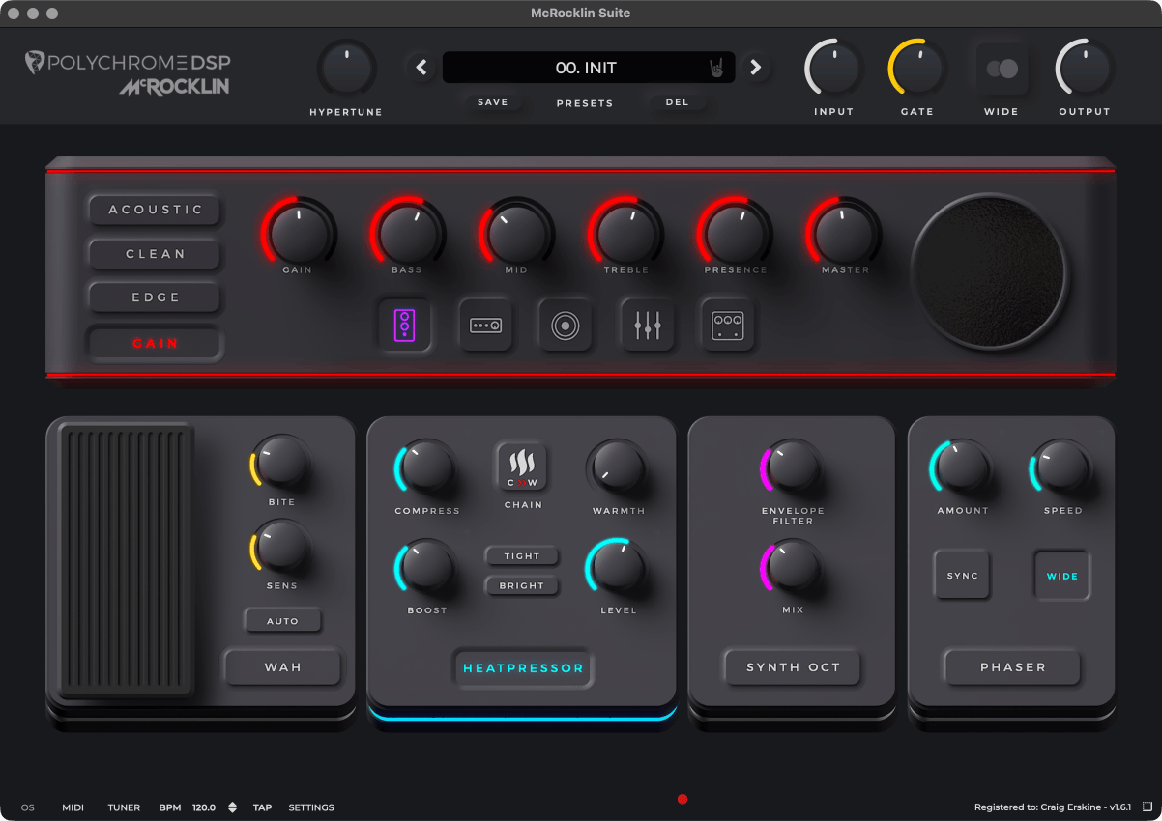
Task: Open the equalizer sliders section icon
Action: (x=648, y=326)
